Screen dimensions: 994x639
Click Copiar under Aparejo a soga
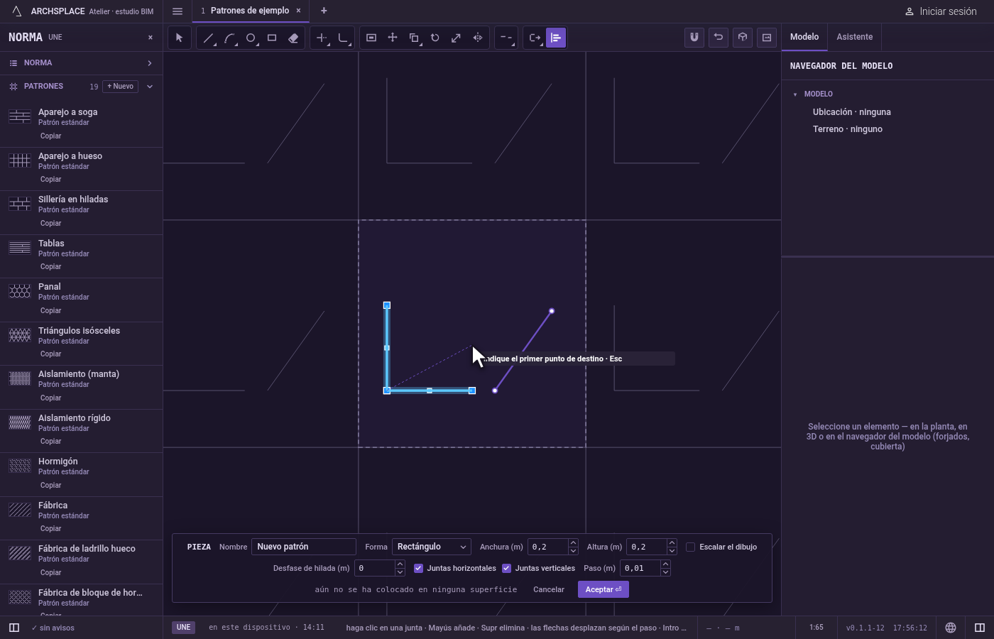(x=51, y=136)
